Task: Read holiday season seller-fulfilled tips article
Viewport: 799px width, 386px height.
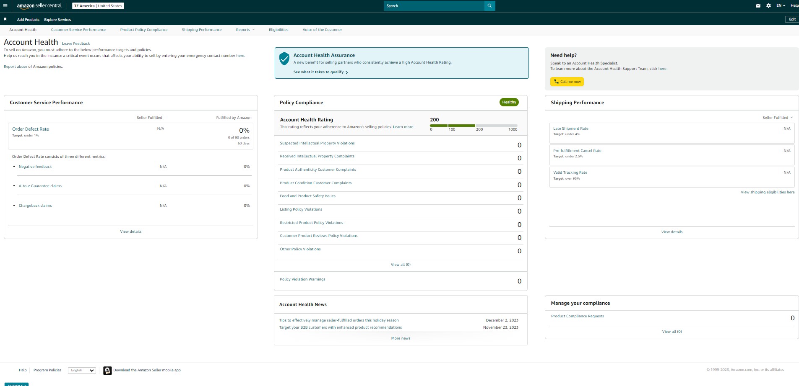Action: click(339, 320)
